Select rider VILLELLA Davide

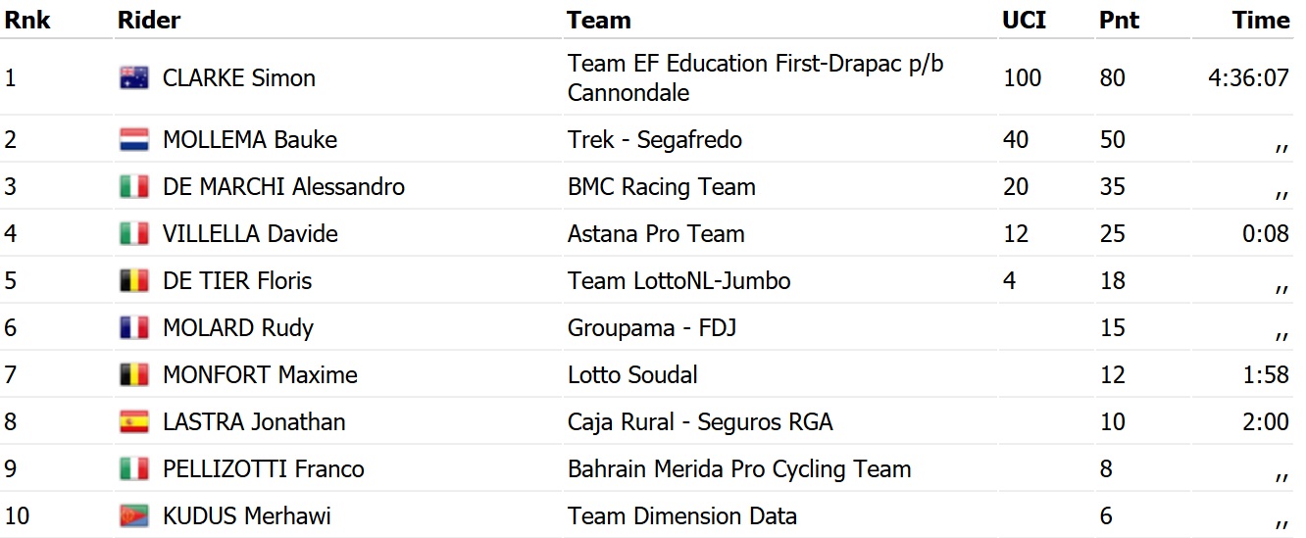point(250,234)
